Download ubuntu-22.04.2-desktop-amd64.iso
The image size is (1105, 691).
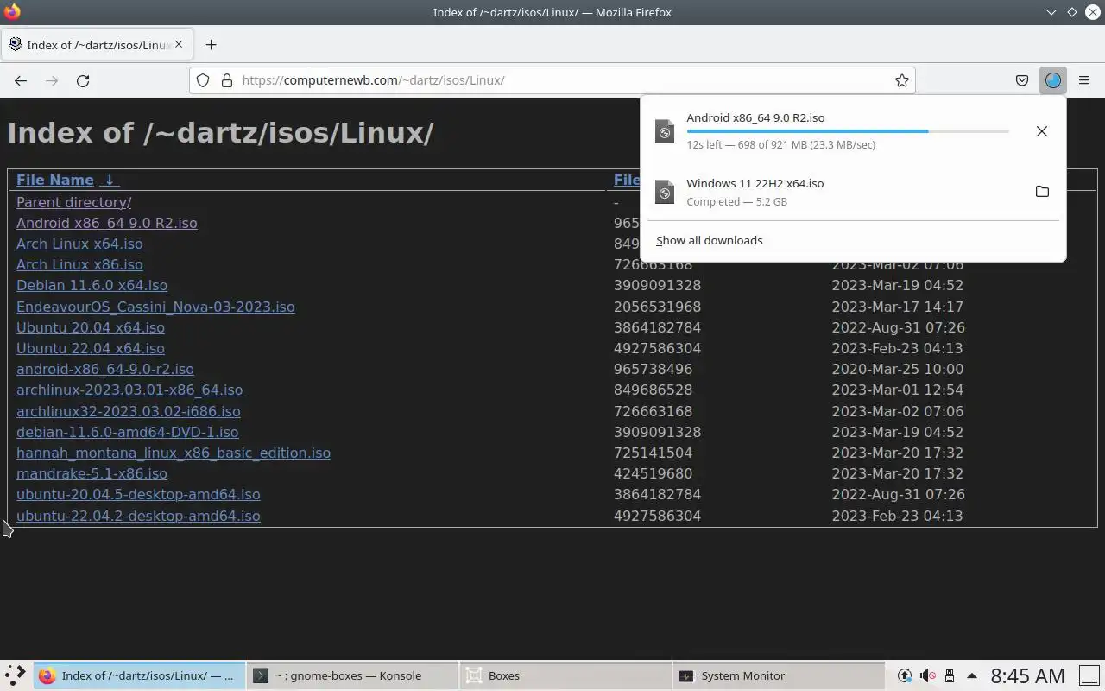tap(138, 516)
